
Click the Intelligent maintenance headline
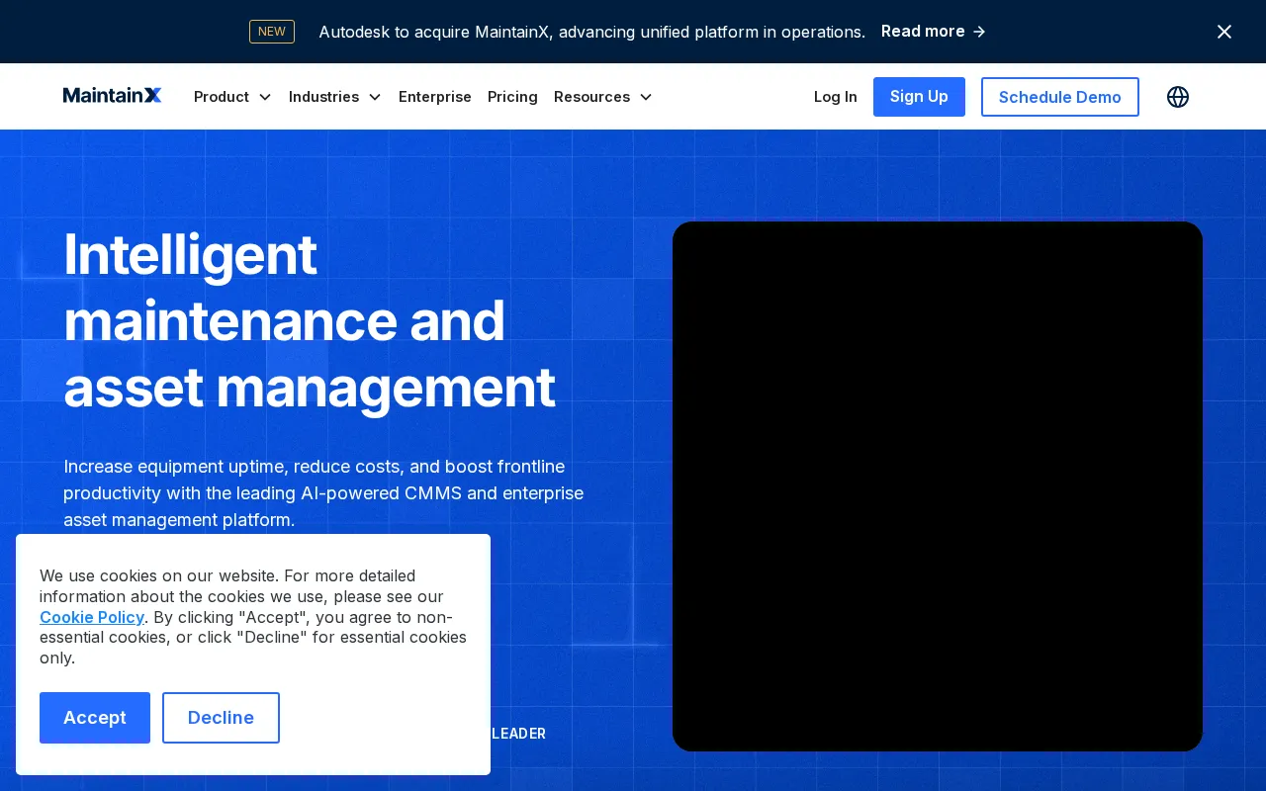pyautogui.click(x=310, y=320)
